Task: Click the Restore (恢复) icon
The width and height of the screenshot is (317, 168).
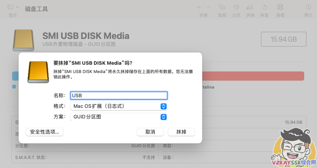Action: [265, 7]
